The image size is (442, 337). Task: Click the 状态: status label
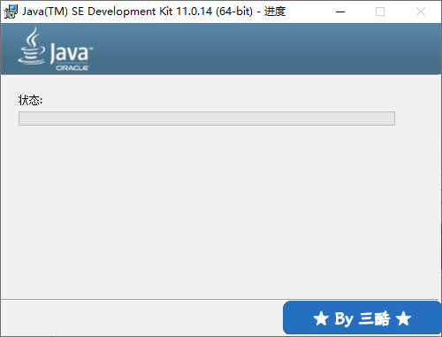click(x=30, y=100)
